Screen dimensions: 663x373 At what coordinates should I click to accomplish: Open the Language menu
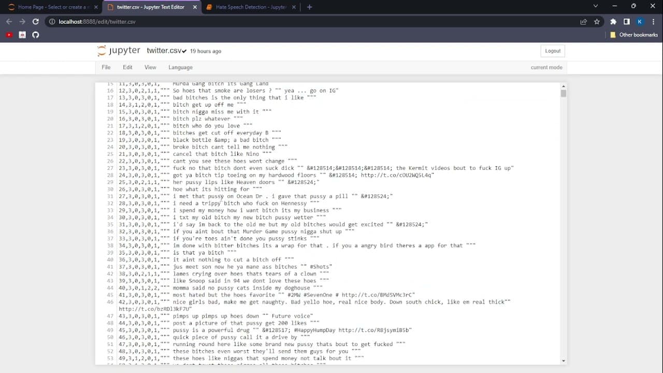tap(180, 67)
